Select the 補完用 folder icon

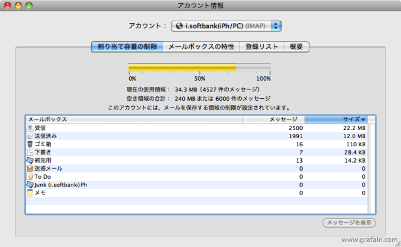[x=30, y=161]
